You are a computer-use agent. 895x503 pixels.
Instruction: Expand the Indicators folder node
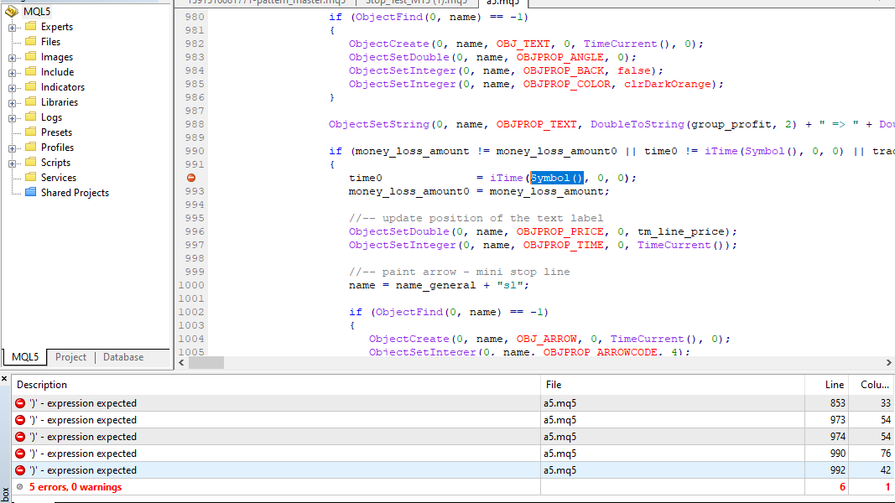(12, 88)
